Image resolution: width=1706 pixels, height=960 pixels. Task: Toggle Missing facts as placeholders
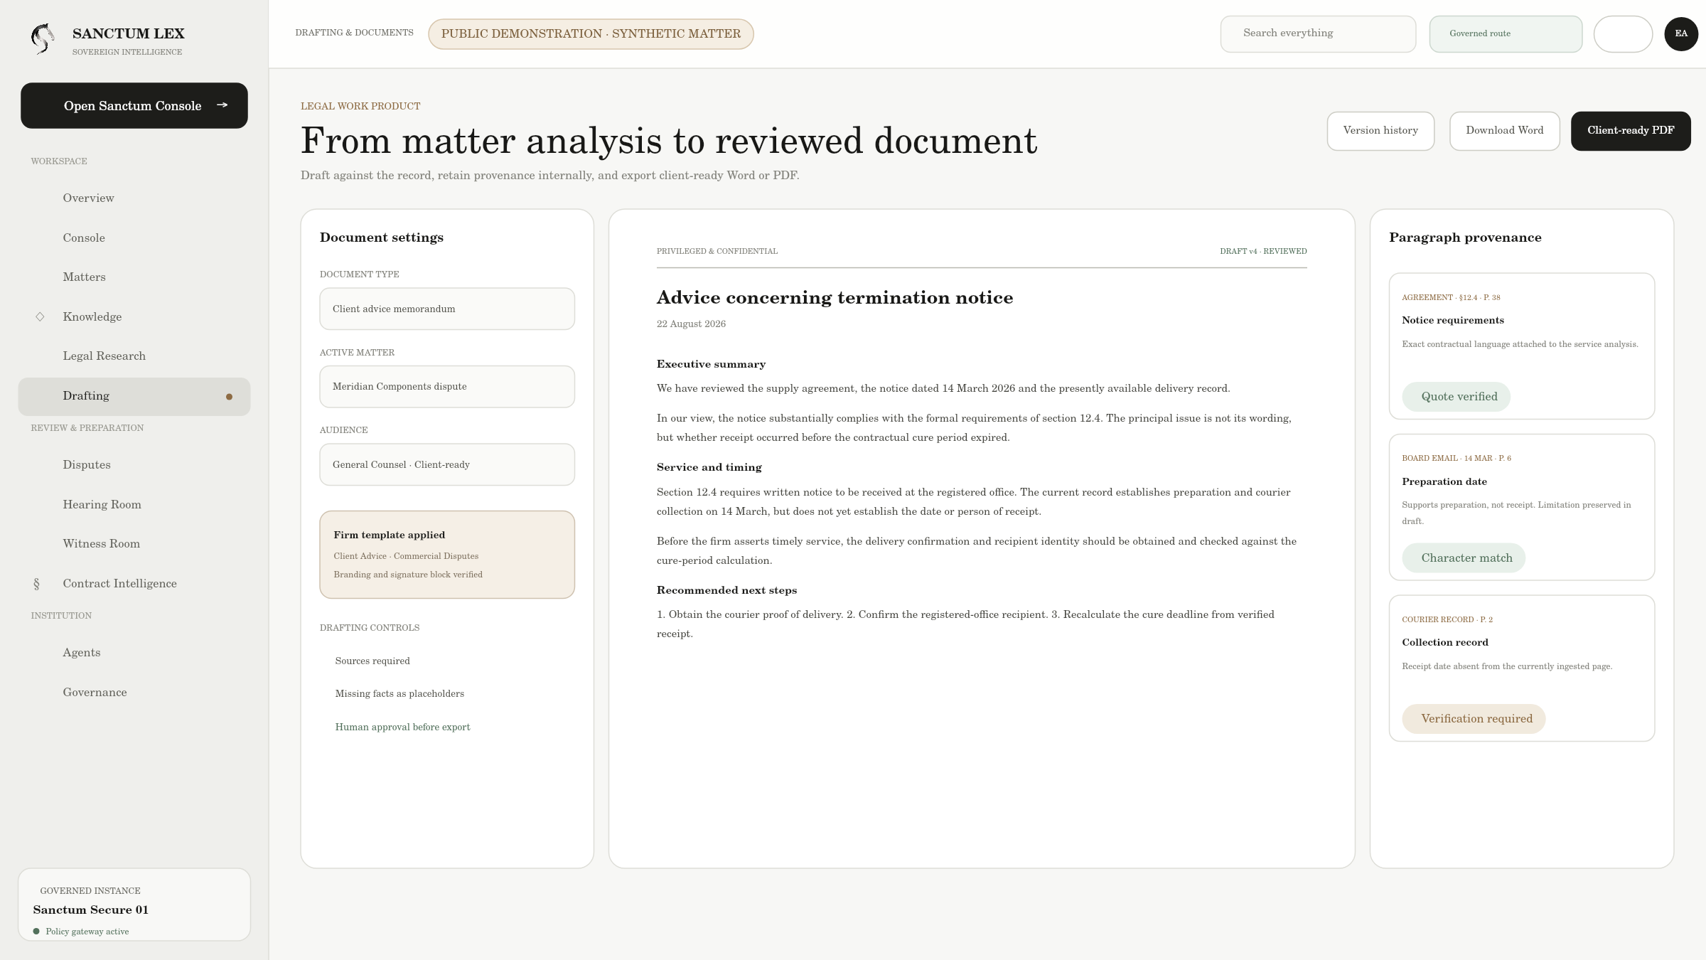coord(399,694)
